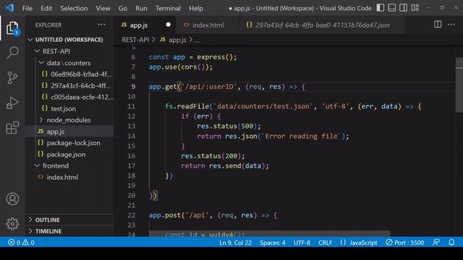Viewport: 463px width, 260px height.
Task: Switch to the 297a43cf json editor tab
Action: 322,25
